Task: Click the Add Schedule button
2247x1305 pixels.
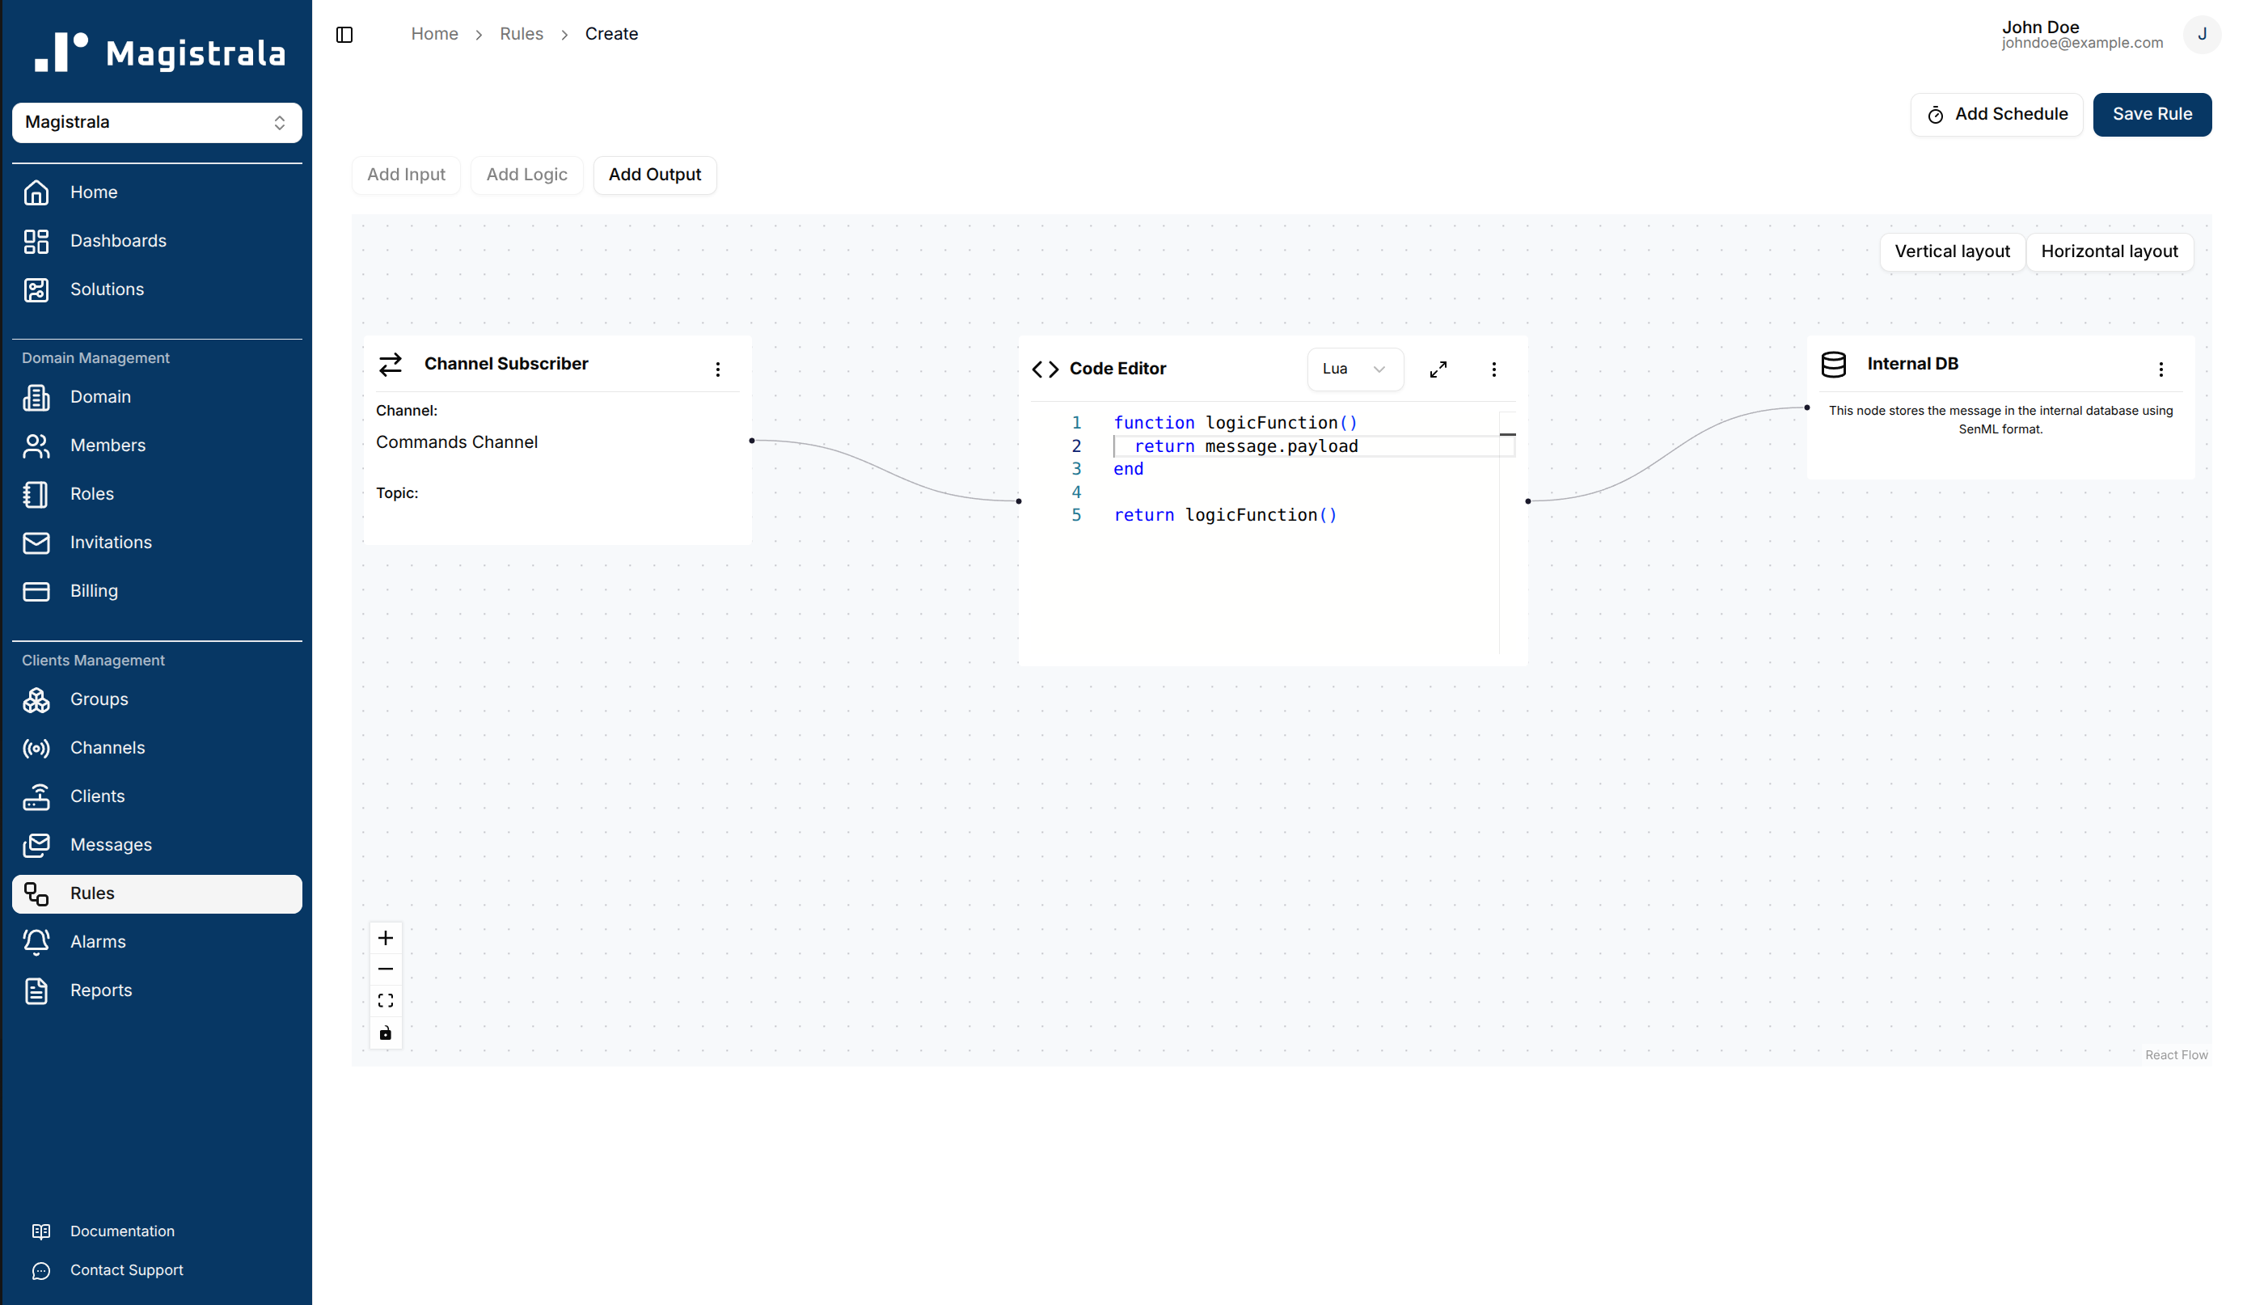Action: [1997, 114]
